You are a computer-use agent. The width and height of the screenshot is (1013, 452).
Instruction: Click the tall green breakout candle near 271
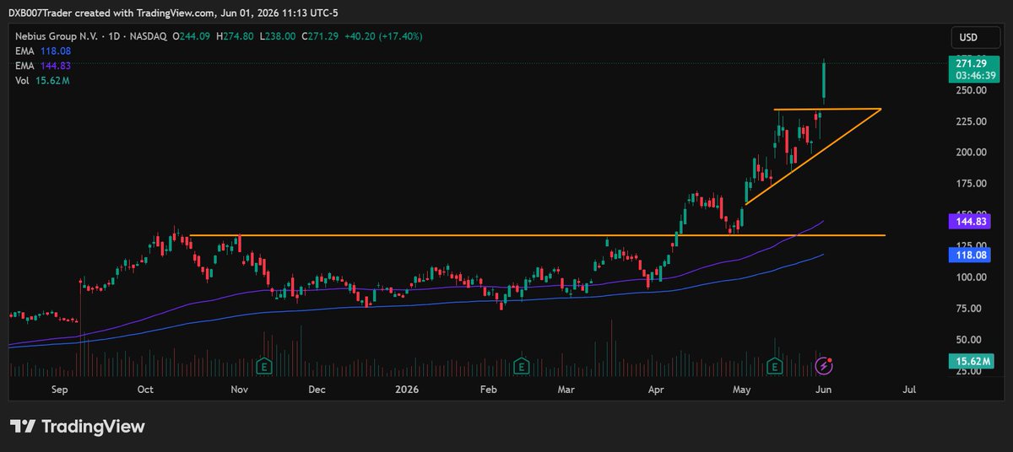point(823,81)
